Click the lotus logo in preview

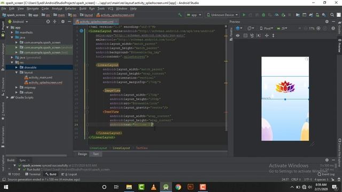point(285,87)
